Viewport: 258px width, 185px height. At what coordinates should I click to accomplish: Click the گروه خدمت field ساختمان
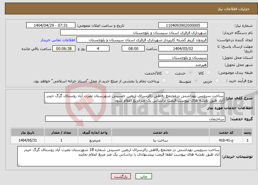135,119
